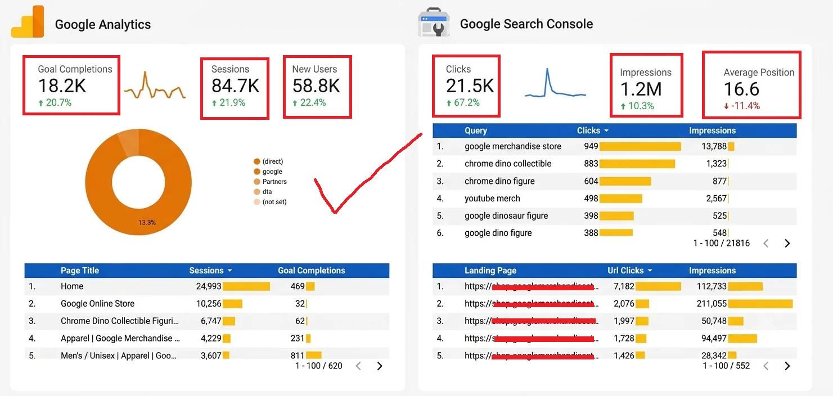Screen dimensions: 833x396
Task: Click the Query column header
Action: coord(476,130)
